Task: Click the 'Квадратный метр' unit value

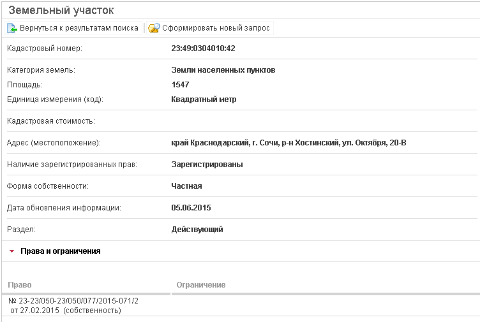Action: (204, 99)
